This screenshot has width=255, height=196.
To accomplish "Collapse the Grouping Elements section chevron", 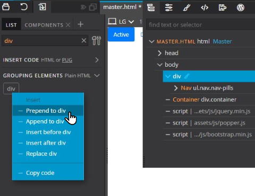I will click(x=97, y=76).
